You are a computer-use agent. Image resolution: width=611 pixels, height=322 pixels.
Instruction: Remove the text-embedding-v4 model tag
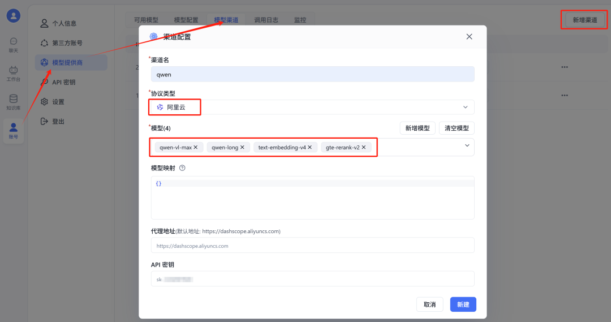coord(310,147)
